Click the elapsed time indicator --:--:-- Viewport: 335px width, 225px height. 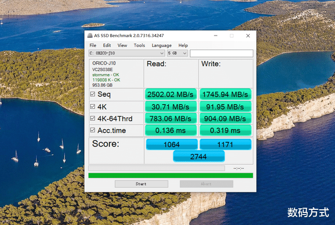tap(239, 168)
